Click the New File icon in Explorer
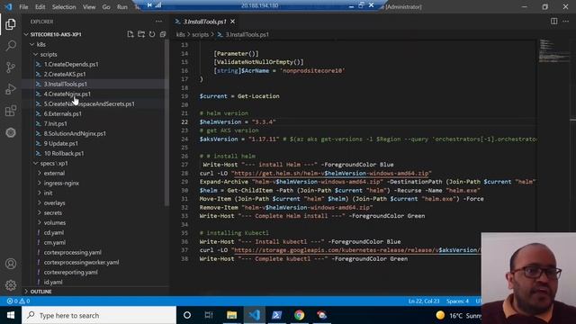Viewport: 576px width, 324px height. point(130,34)
